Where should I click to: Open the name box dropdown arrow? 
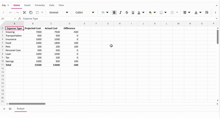pos(15,19)
